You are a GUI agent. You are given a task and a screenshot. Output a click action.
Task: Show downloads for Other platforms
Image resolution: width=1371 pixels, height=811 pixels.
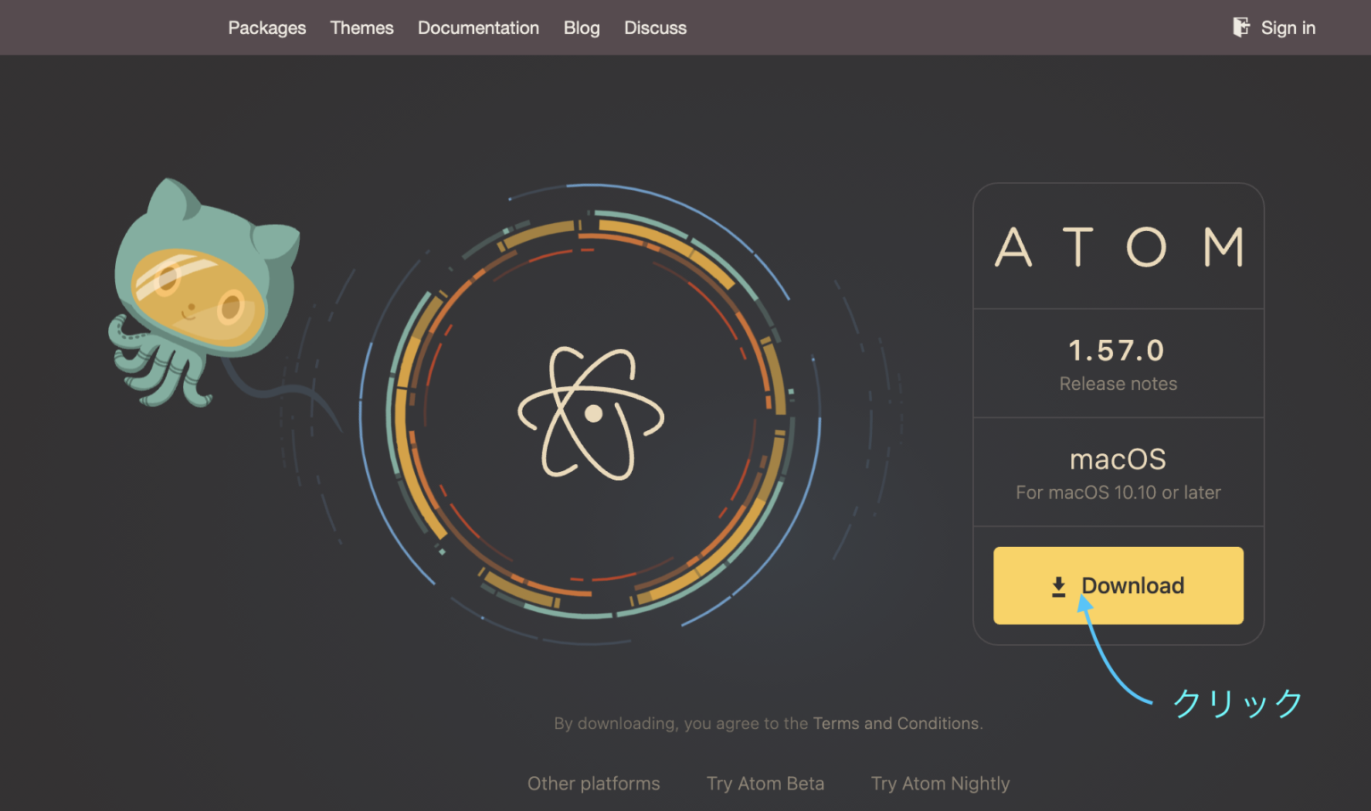(x=594, y=783)
